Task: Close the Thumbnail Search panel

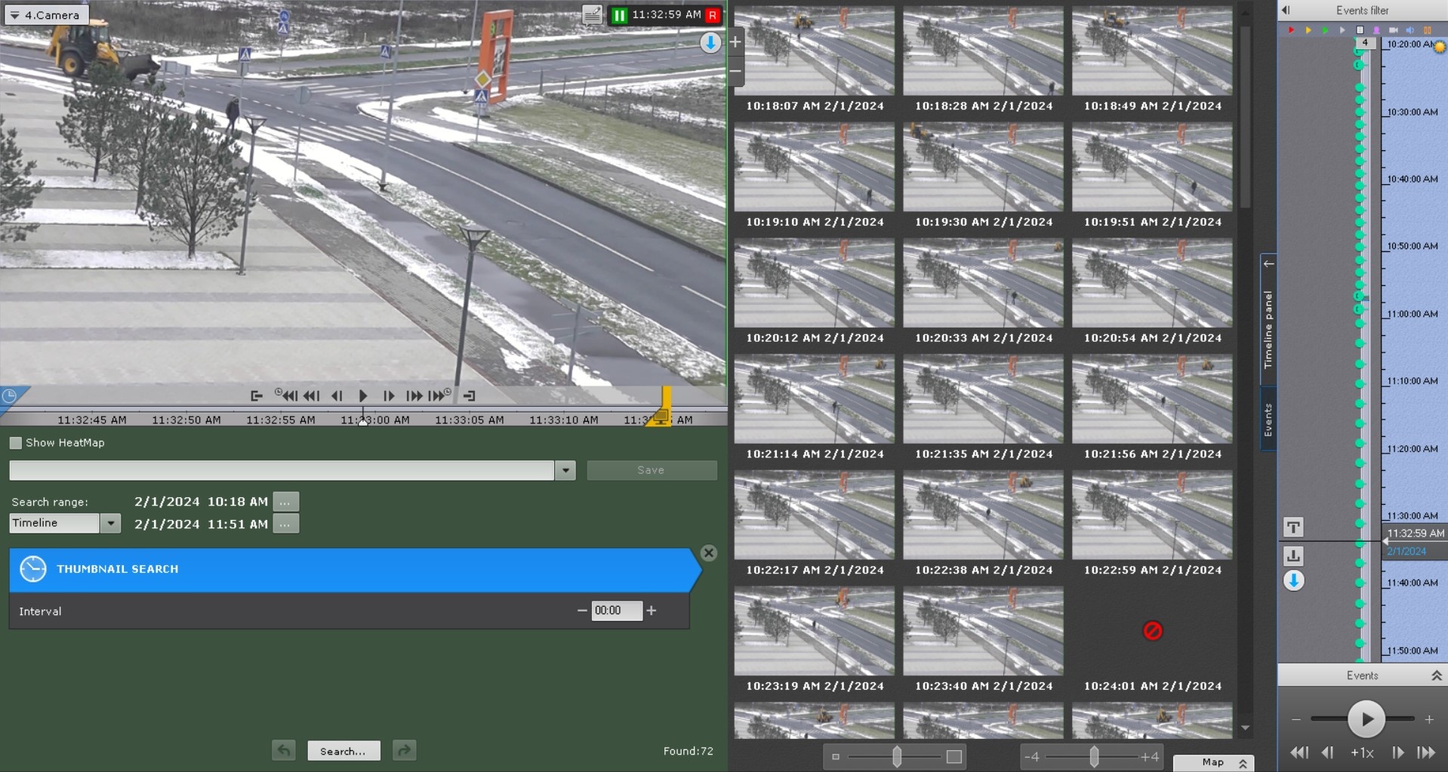Action: tap(708, 553)
